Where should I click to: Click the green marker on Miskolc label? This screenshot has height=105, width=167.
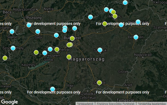point(115,16)
